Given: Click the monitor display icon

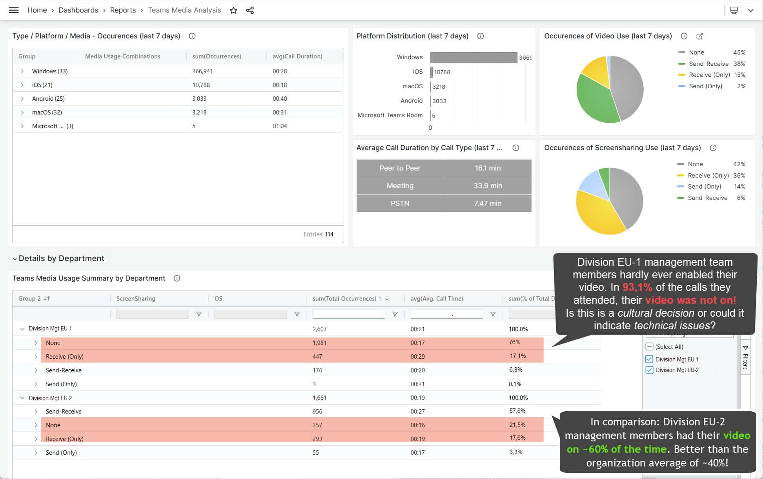Looking at the screenshot, I should pos(734,11).
